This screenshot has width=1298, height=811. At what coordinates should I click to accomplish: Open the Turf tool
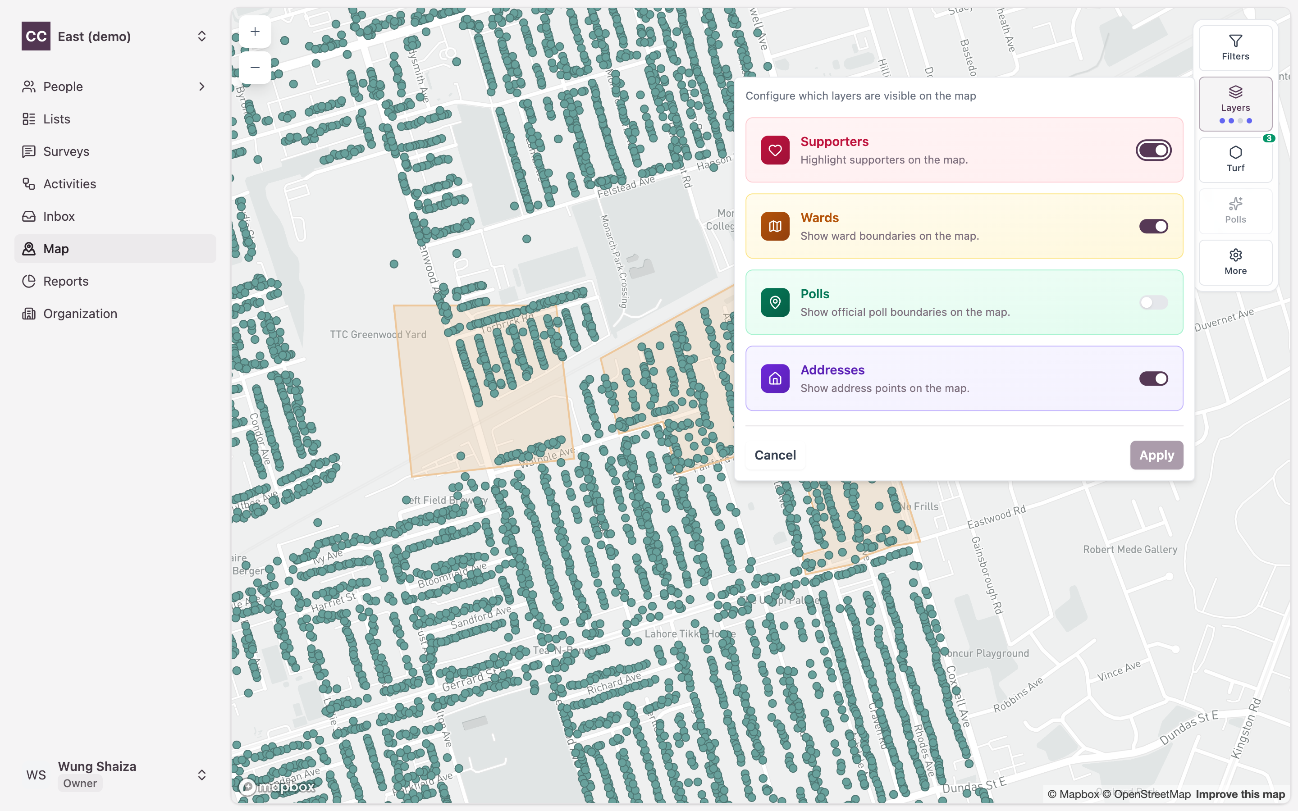point(1235,160)
